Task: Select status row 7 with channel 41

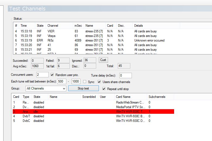Action: click(97, 45)
